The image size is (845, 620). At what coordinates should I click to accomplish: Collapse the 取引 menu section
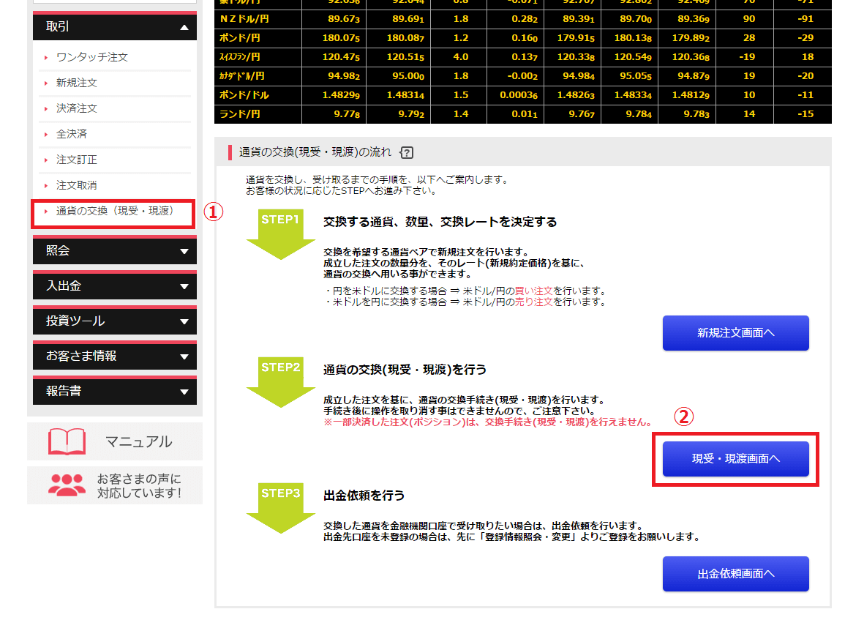coord(114,26)
